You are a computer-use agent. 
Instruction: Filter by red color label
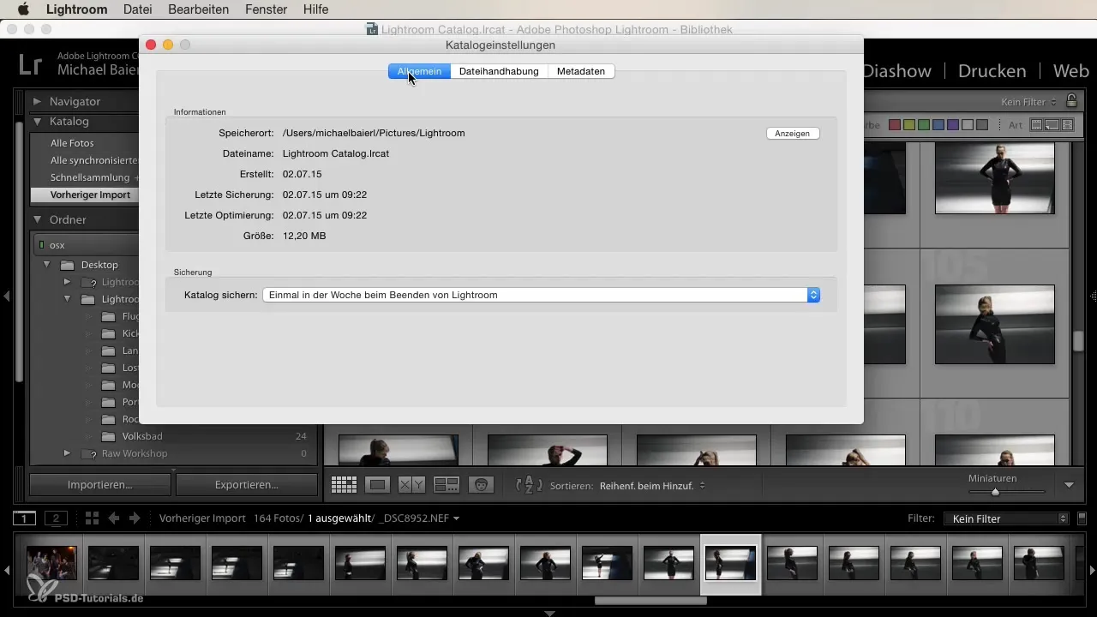pyautogui.click(x=895, y=125)
